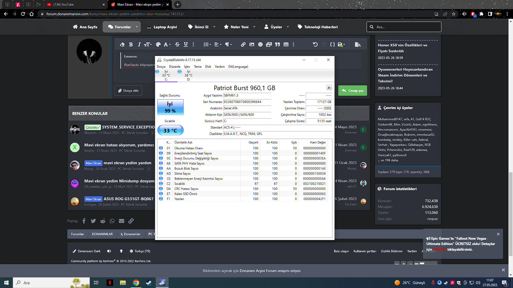Share thread on Twitter

(93, 221)
